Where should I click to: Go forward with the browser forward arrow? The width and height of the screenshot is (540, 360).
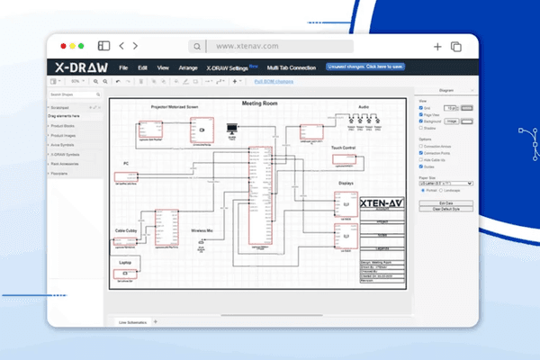pyautogui.click(x=135, y=46)
